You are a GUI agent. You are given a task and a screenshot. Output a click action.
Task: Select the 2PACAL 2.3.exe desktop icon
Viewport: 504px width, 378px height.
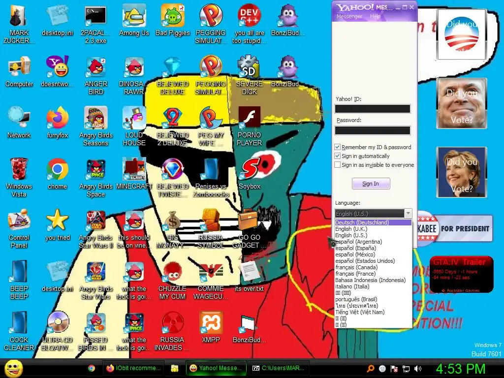[x=95, y=24]
